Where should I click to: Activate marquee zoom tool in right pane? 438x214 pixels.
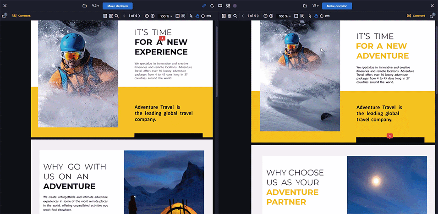pyautogui.click(x=302, y=16)
